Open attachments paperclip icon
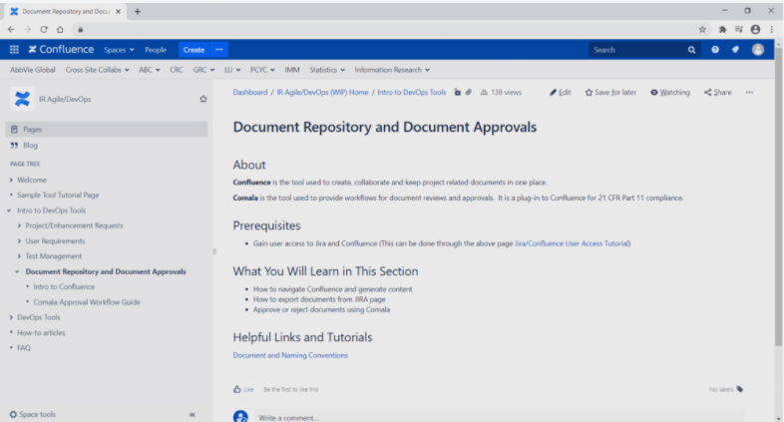 point(468,92)
